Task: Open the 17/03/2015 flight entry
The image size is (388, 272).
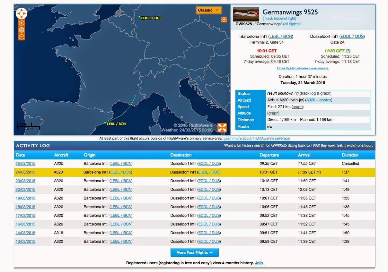Action: tap(25, 216)
